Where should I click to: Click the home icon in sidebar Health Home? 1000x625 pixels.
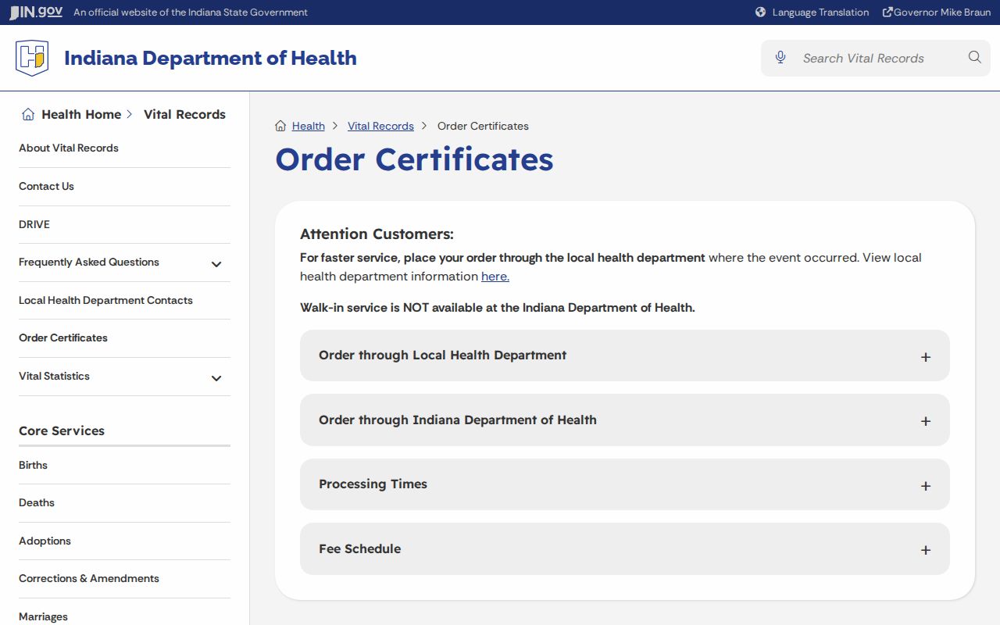[28, 114]
